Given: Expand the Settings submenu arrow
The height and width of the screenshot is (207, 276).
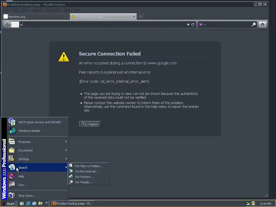Looking at the screenshot, I should [x=66, y=159].
